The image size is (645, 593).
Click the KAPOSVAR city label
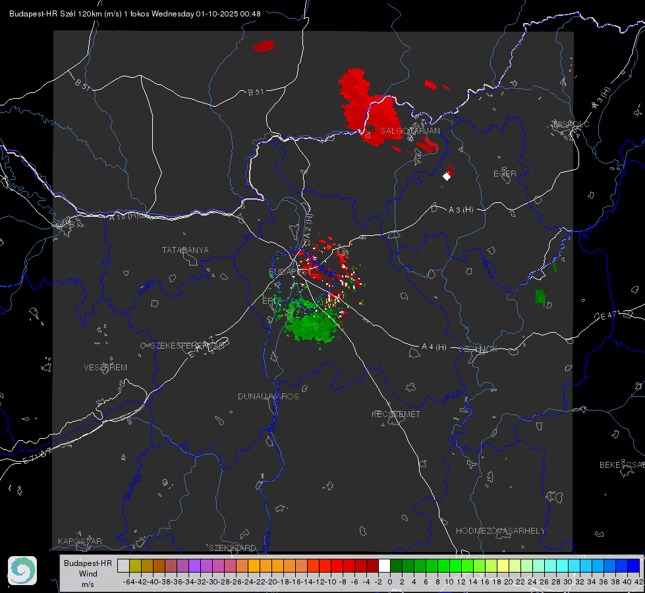coord(80,541)
